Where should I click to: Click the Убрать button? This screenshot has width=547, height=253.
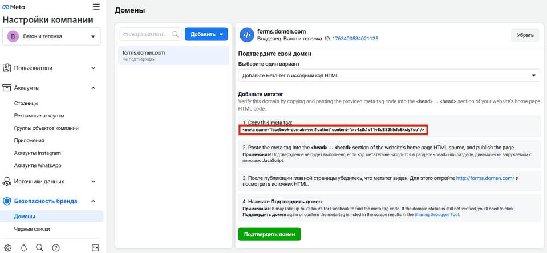pyautogui.click(x=525, y=35)
